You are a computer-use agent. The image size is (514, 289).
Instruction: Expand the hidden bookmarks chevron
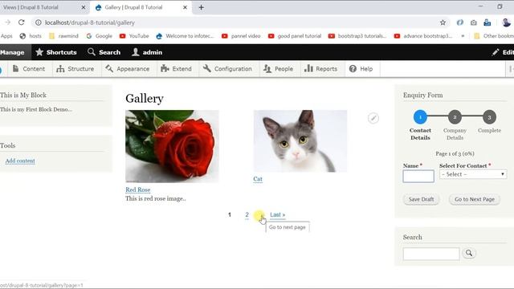(463, 36)
